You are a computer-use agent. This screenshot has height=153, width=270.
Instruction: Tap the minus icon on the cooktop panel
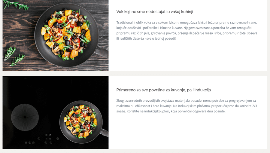51,143
